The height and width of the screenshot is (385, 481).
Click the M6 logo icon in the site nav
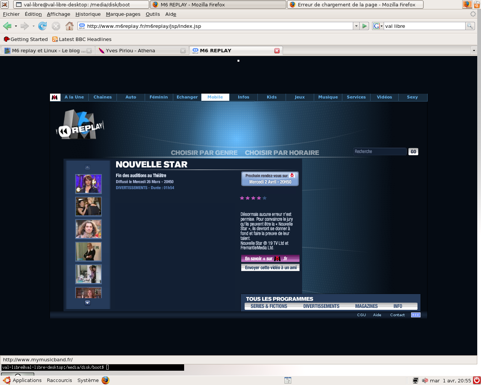pos(55,97)
